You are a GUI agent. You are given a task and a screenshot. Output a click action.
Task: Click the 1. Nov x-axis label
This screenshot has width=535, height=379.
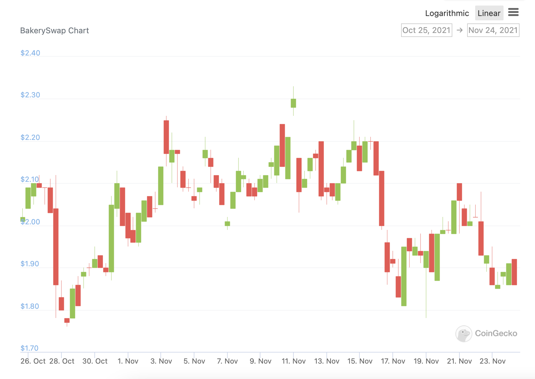tap(128, 361)
